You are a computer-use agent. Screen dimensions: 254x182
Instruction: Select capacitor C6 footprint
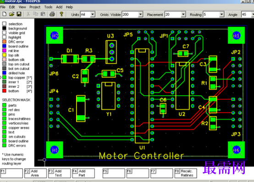(x=163, y=109)
